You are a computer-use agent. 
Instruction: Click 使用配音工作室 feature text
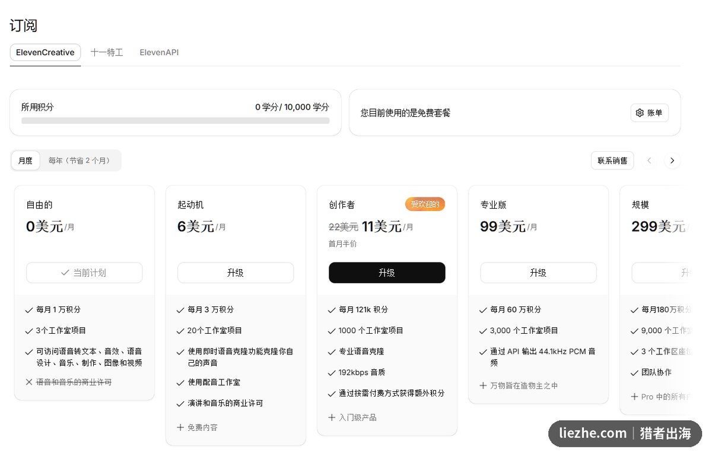pyautogui.click(x=214, y=382)
